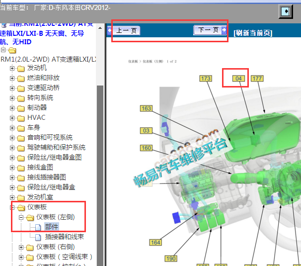Select 仪表板 (右侧) tree item
Viewport: 301px width, 266px height.
click(56, 247)
